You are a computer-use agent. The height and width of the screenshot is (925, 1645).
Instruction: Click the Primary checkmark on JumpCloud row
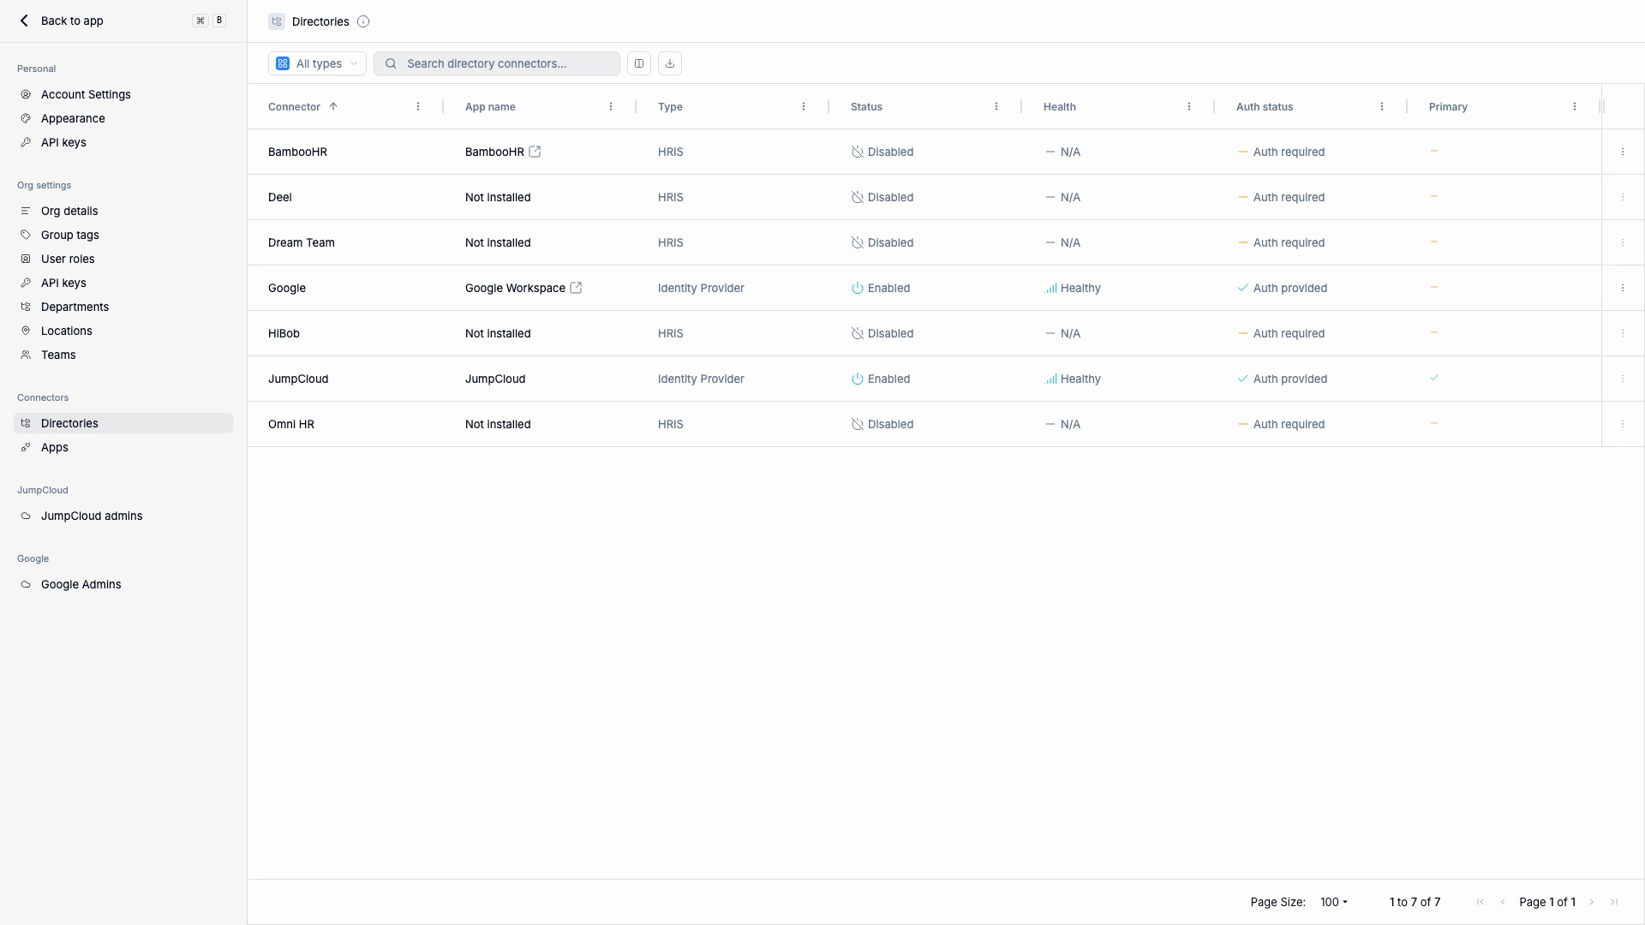(x=1433, y=378)
